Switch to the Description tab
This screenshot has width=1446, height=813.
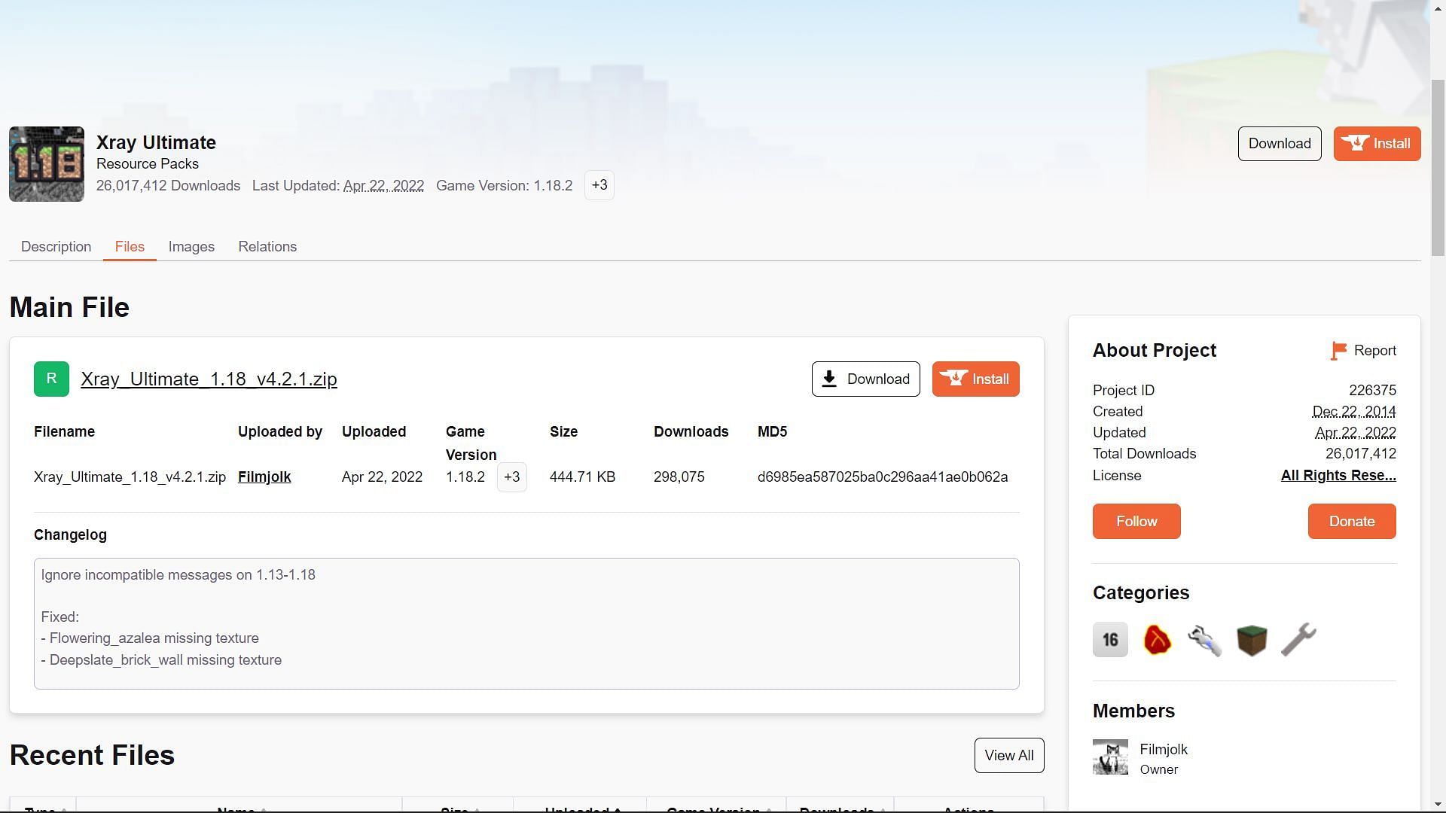[56, 246]
